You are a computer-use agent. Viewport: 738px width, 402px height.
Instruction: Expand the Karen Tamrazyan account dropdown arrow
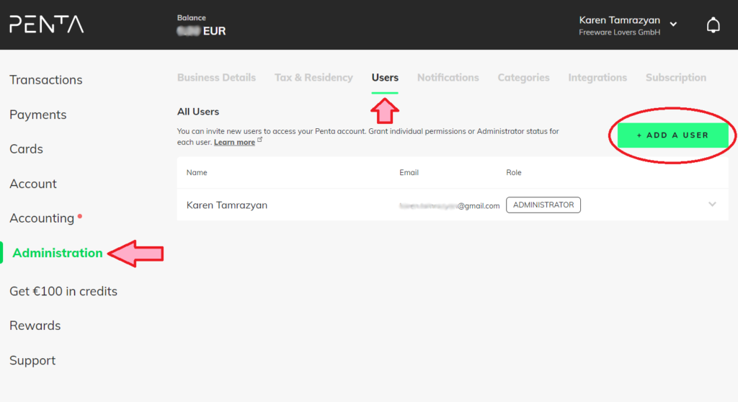click(674, 24)
